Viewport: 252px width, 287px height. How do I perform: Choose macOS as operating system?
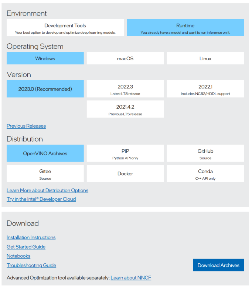click(x=125, y=58)
